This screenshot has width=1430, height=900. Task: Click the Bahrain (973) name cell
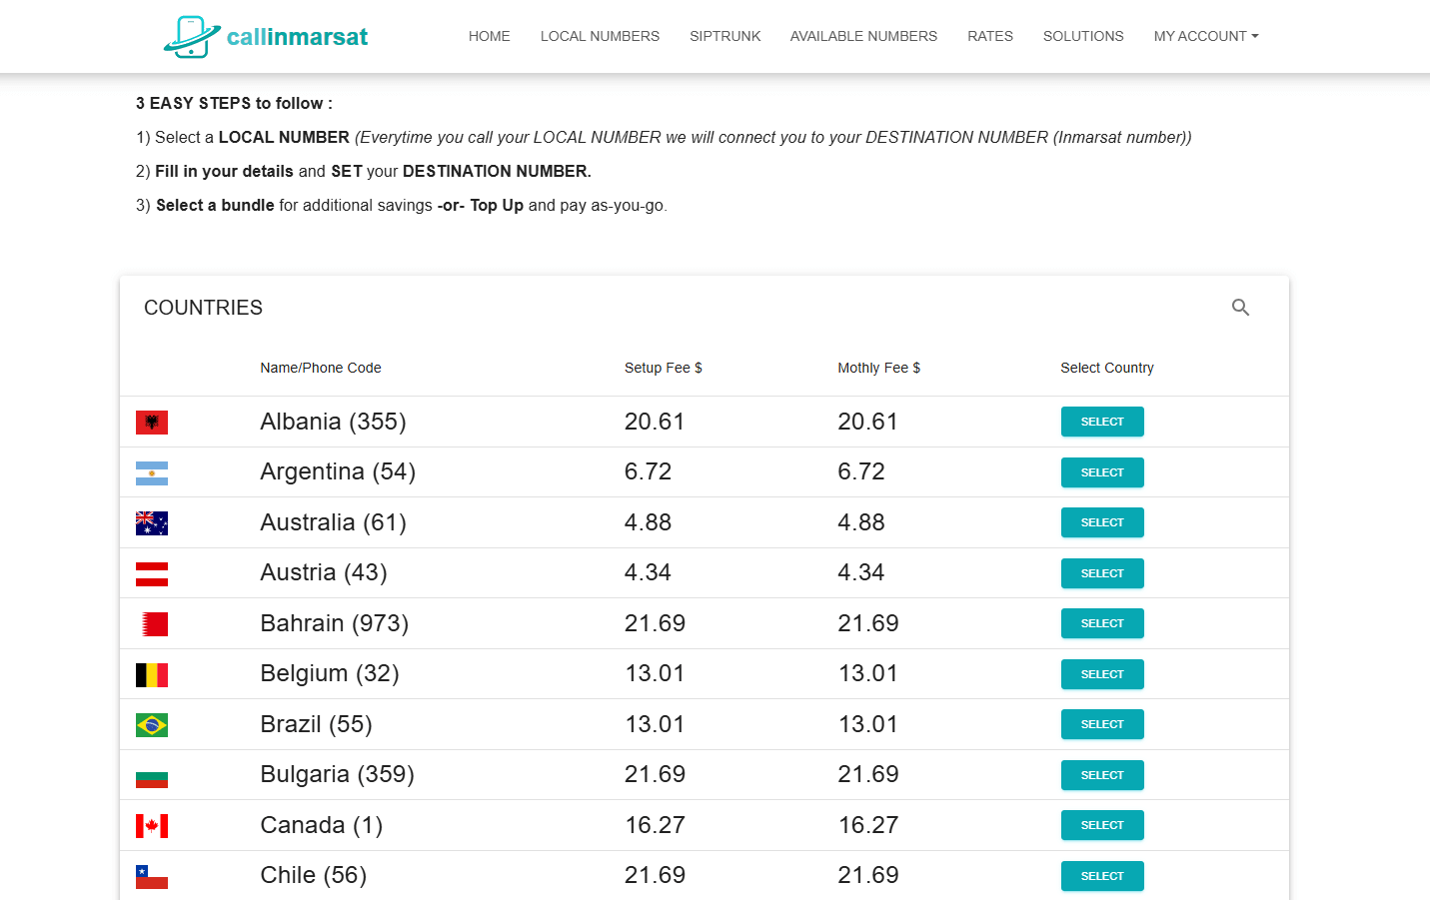335,623
